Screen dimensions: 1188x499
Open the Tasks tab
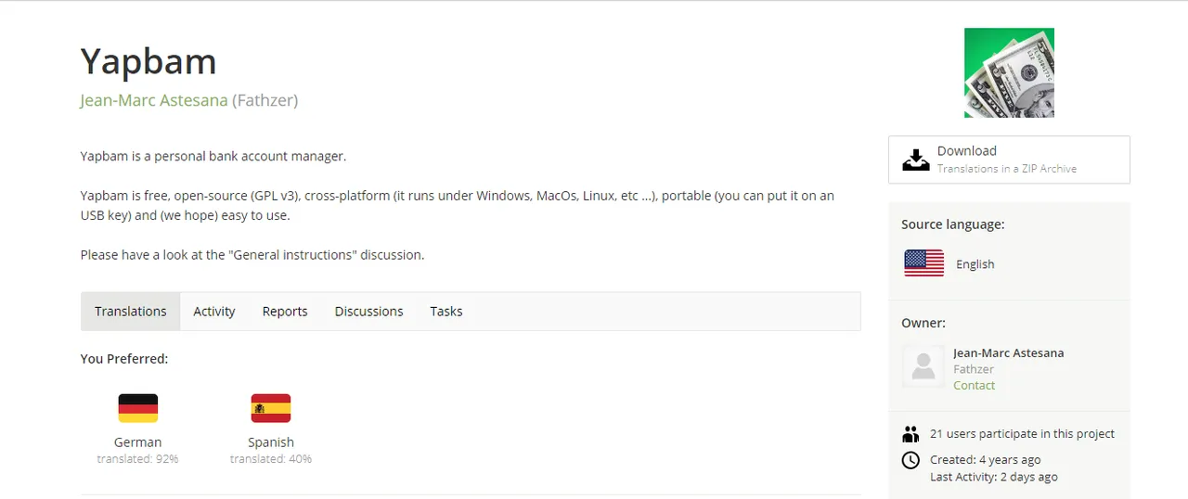coord(445,312)
